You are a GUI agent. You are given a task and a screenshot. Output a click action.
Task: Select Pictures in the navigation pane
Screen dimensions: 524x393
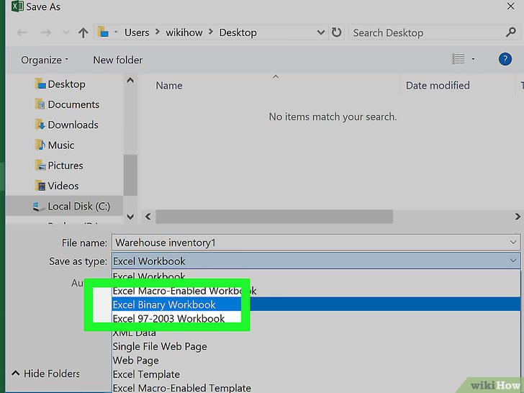(59, 166)
